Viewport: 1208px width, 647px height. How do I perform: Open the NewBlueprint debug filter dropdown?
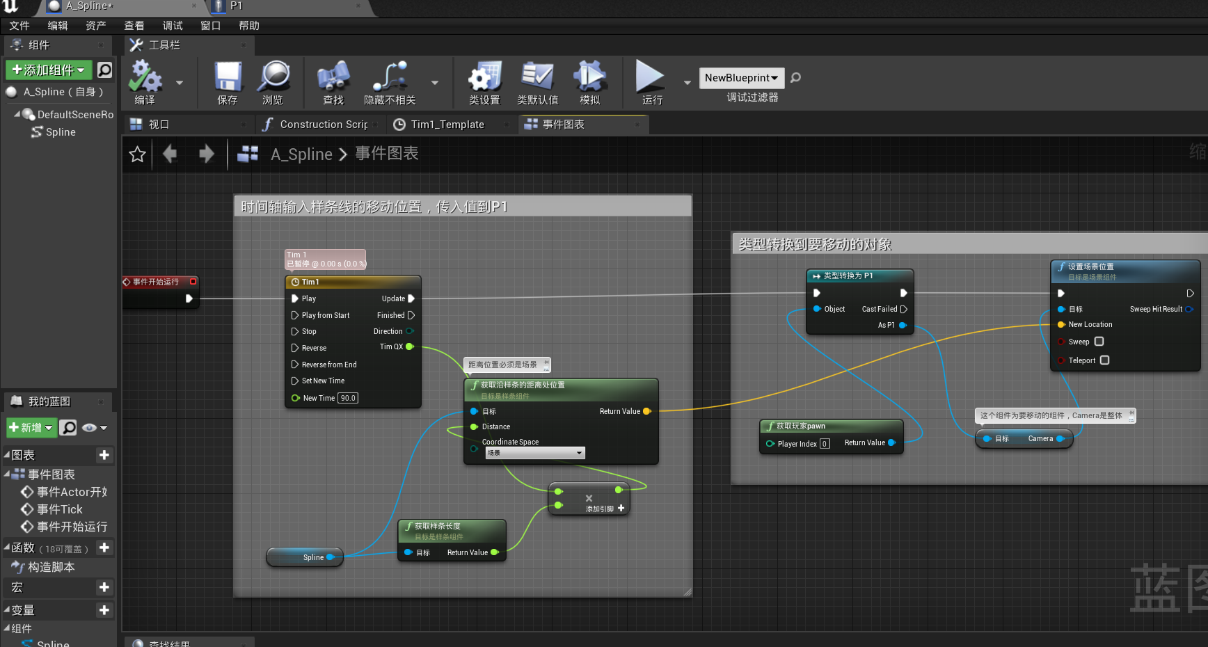click(742, 78)
